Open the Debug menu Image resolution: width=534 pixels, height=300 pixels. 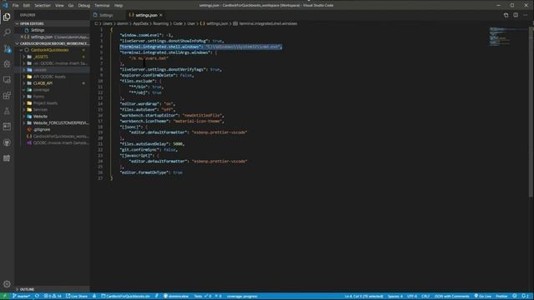[x=83, y=6]
